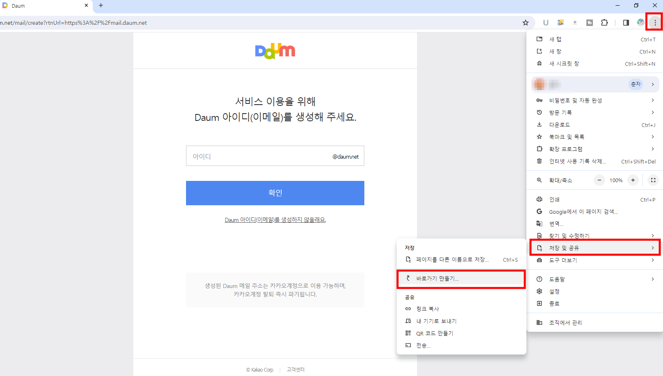Screen dimensions: 663x376
Task: Open 'Daum 아이디(이메일)를 생성하지 않을래요' link
Action: click(x=275, y=219)
